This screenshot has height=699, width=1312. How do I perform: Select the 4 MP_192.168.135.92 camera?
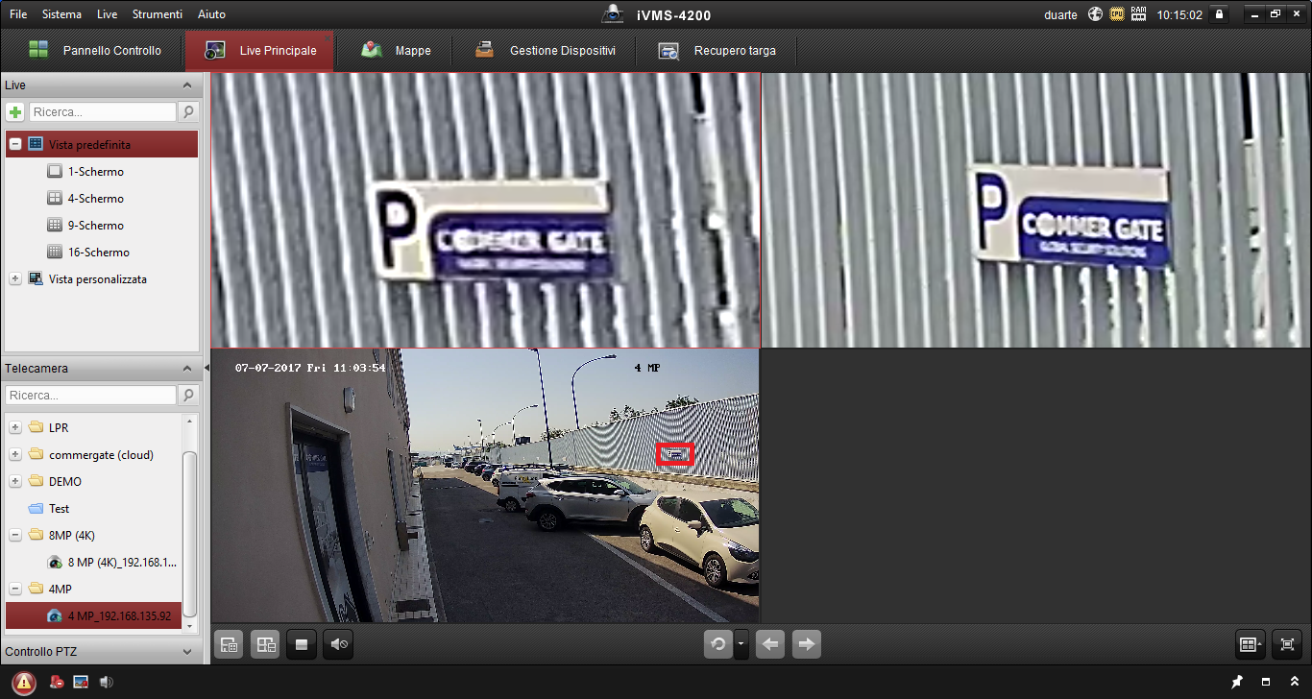coord(93,615)
